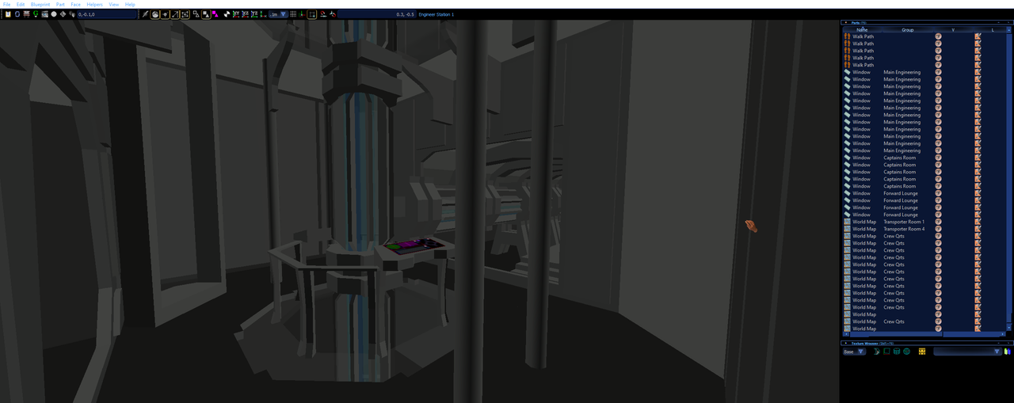
Task: Open the Helpers menu
Action: coord(95,4)
